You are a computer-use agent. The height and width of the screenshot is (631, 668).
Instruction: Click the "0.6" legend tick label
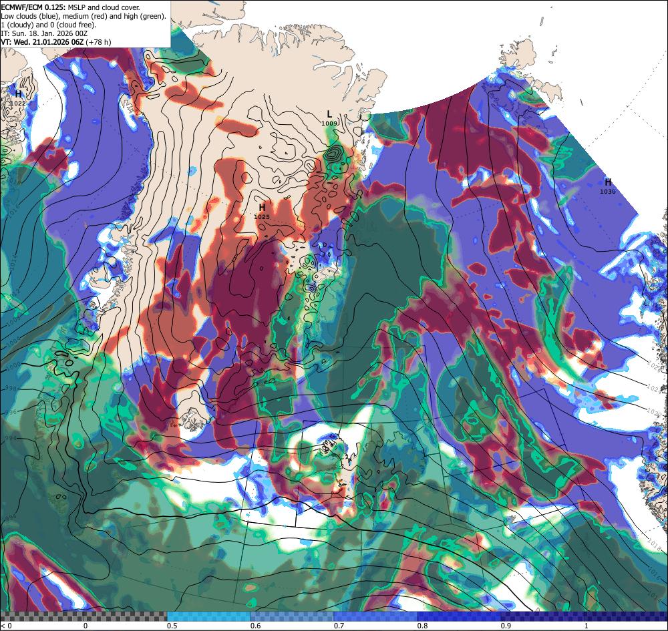click(256, 626)
